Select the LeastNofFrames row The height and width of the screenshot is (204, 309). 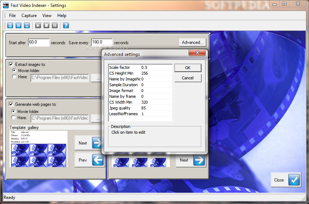point(140,114)
